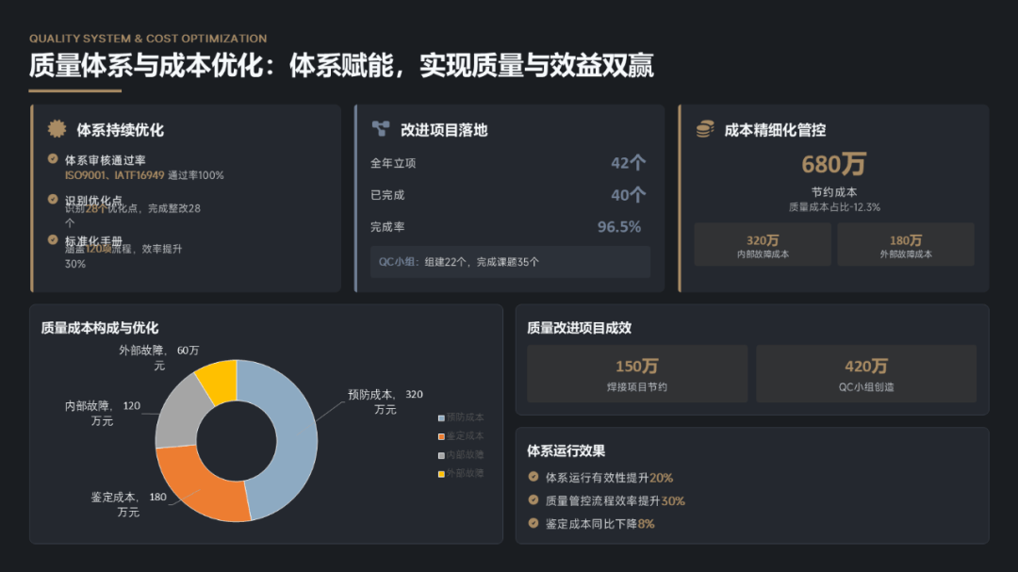Click the 180万 外部故障成本 card
The image size is (1018, 572).
905,245
